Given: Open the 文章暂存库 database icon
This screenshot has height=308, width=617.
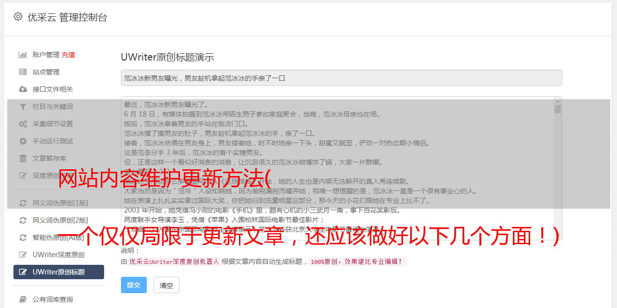Looking at the screenshot, I should (x=23, y=158).
